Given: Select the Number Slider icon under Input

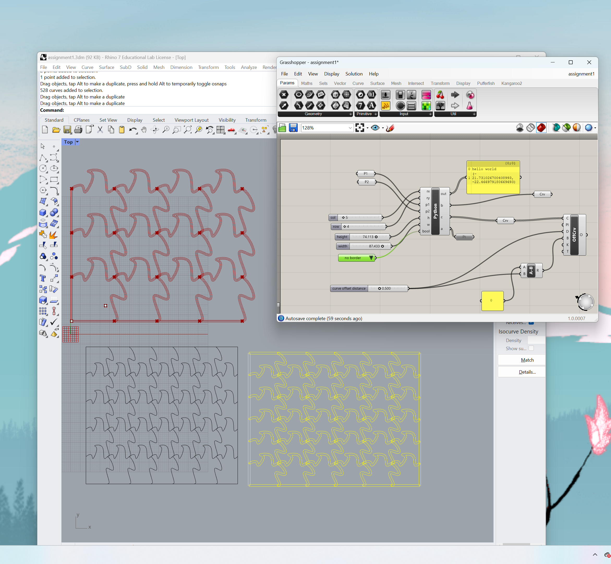Looking at the screenshot, I should pos(386,95).
